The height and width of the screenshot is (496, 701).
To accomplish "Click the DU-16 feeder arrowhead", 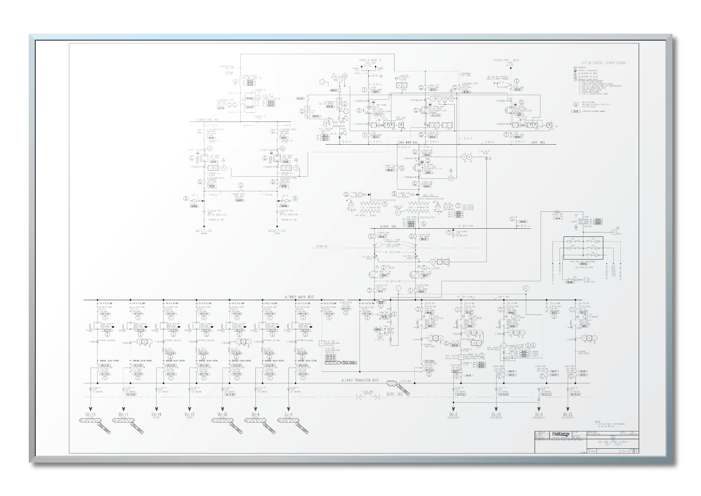I will click(157, 409).
